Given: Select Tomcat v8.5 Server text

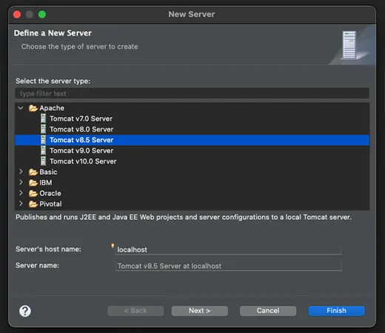Looking at the screenshot, I should coord(81,140).
